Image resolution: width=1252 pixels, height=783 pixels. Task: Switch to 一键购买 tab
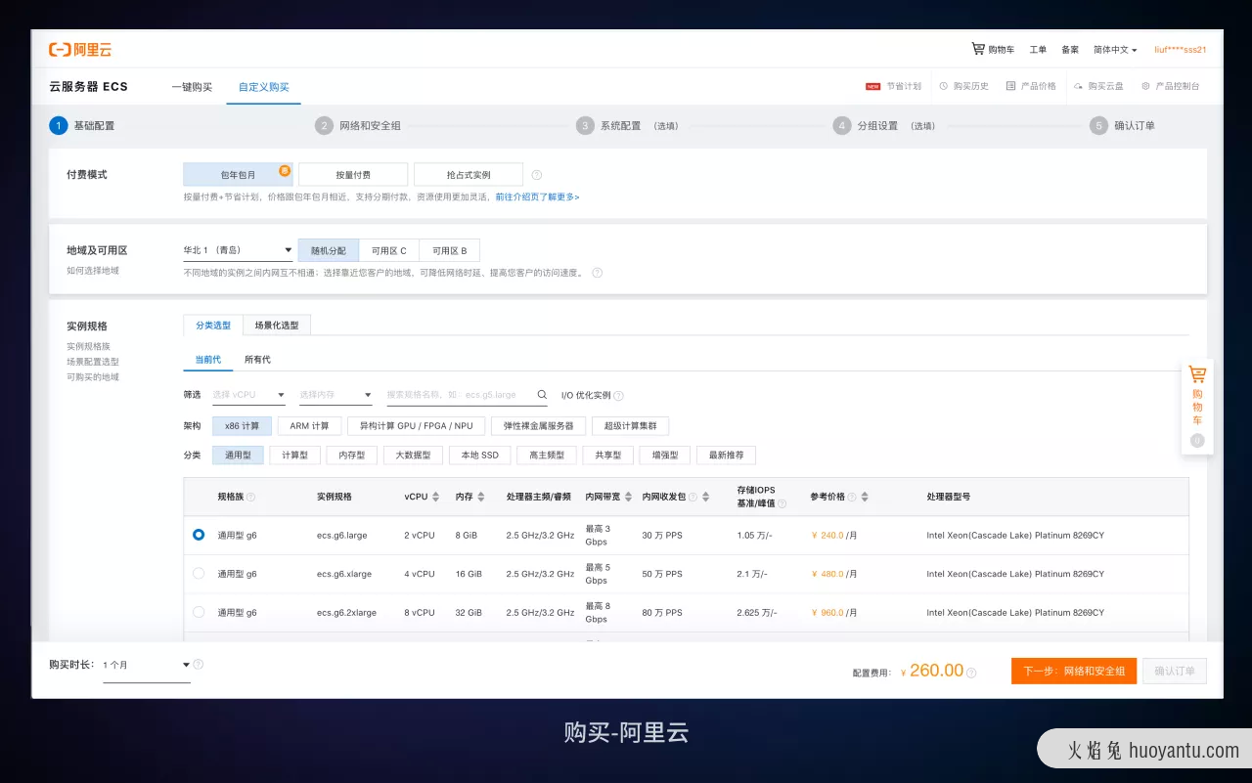click(192, 87)
